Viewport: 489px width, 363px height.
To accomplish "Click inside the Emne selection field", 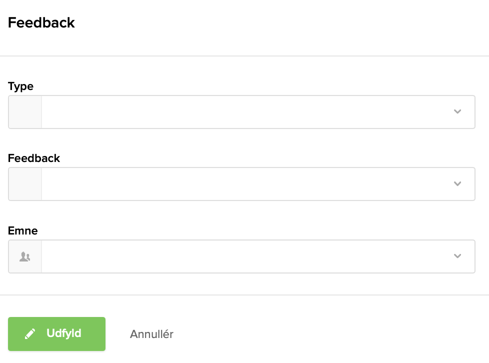I will [240, 256].
